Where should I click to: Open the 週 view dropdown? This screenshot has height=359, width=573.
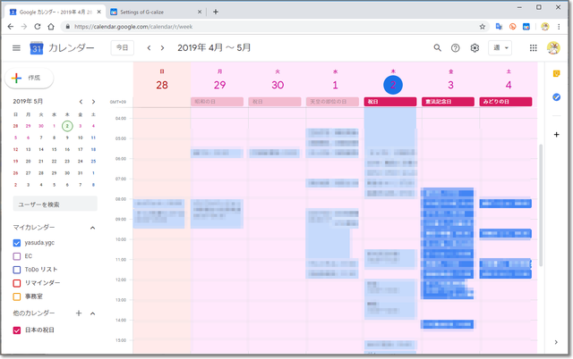click(x=501, y=47)
